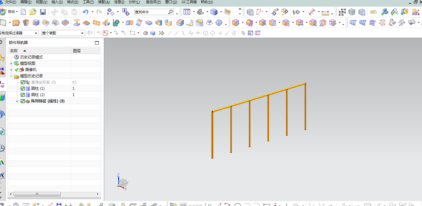This screenshot has width=422, height=206.
Task: Click the rectangle selection icon
Action: click(133, 33)
